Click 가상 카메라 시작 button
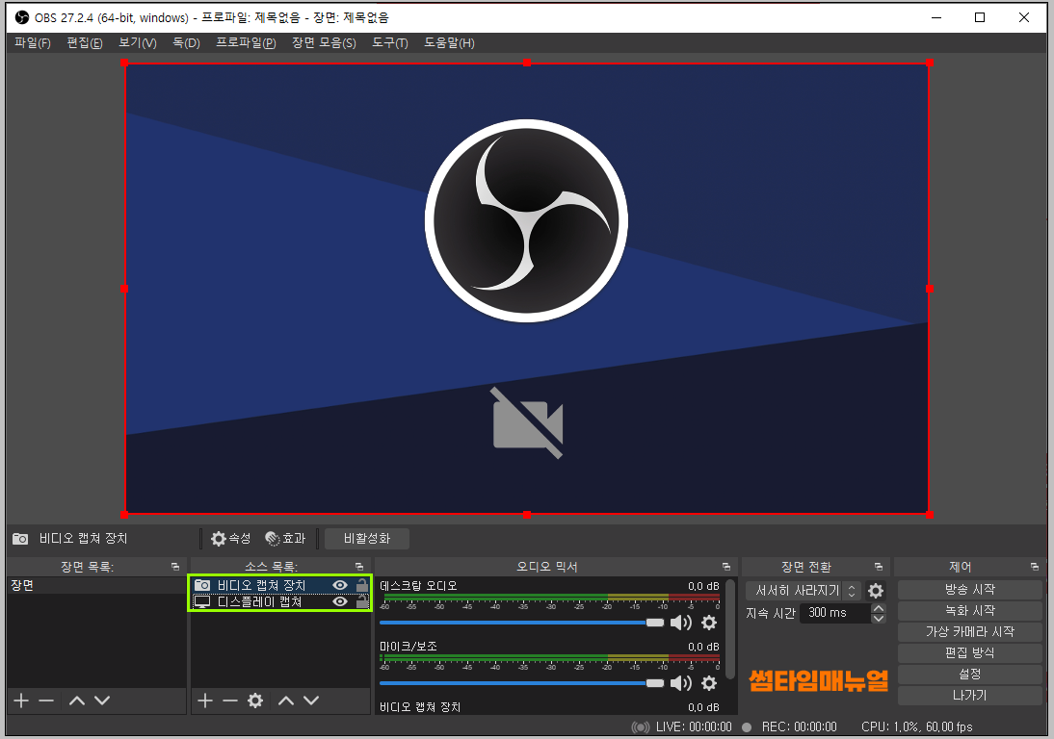Viewport: 1054px width, 739px height. coord(970,631)
